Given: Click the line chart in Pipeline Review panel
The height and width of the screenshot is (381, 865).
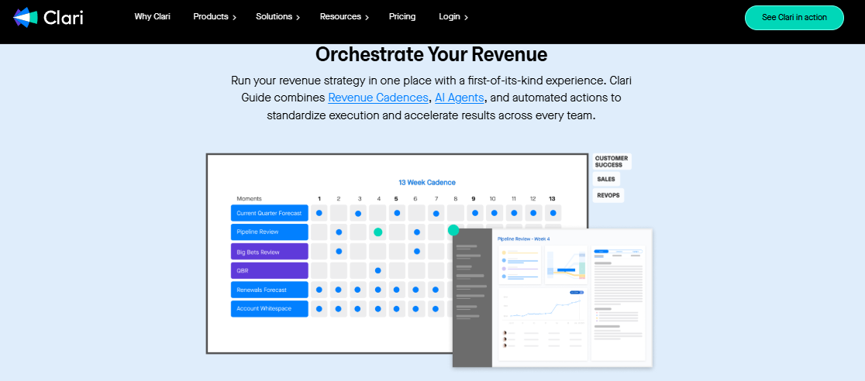Looking at the screenshot, I should tap(543, 307).
